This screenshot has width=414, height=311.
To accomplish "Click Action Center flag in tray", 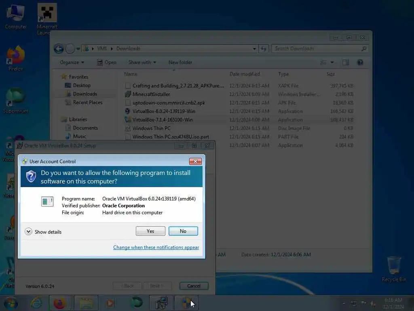I will click(363, 304).
